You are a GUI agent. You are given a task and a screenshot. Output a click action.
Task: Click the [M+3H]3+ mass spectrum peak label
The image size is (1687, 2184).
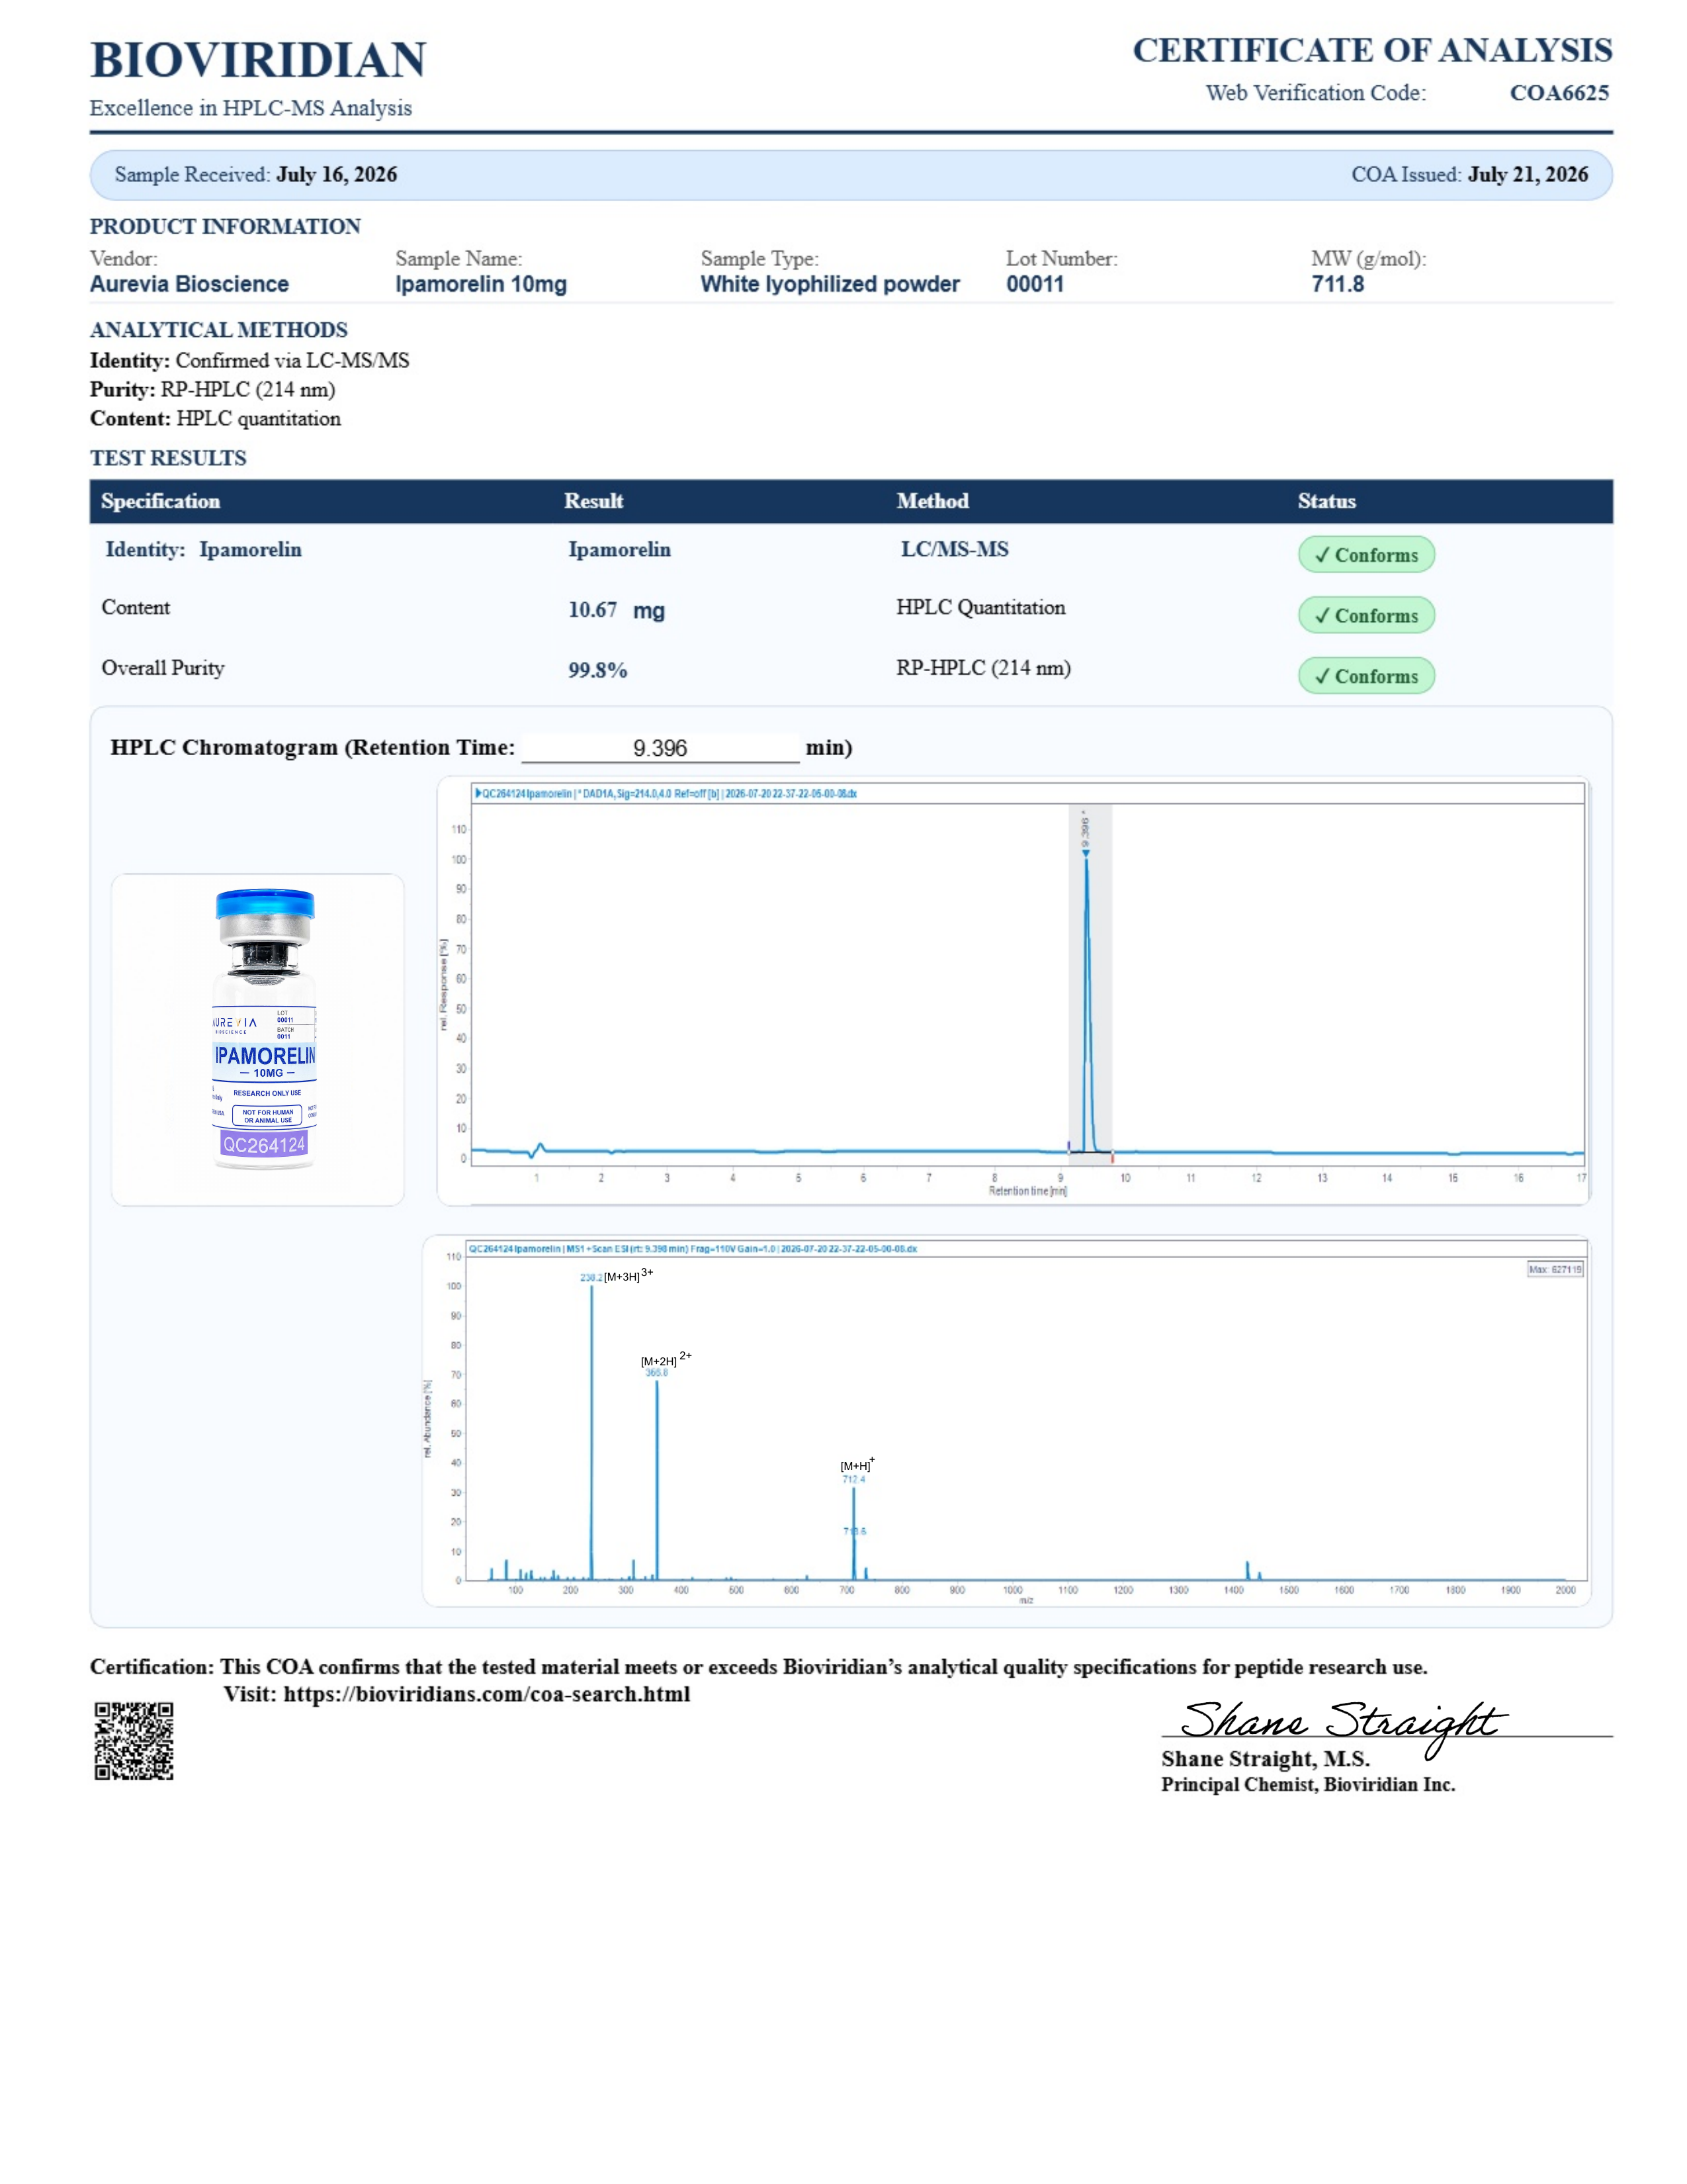(628, 1276)
